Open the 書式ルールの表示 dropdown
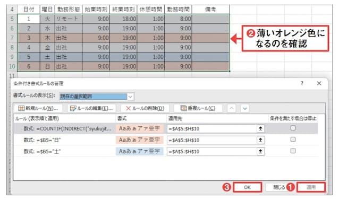The height and width of the screenshot is (200, 339). coord(130,97)
